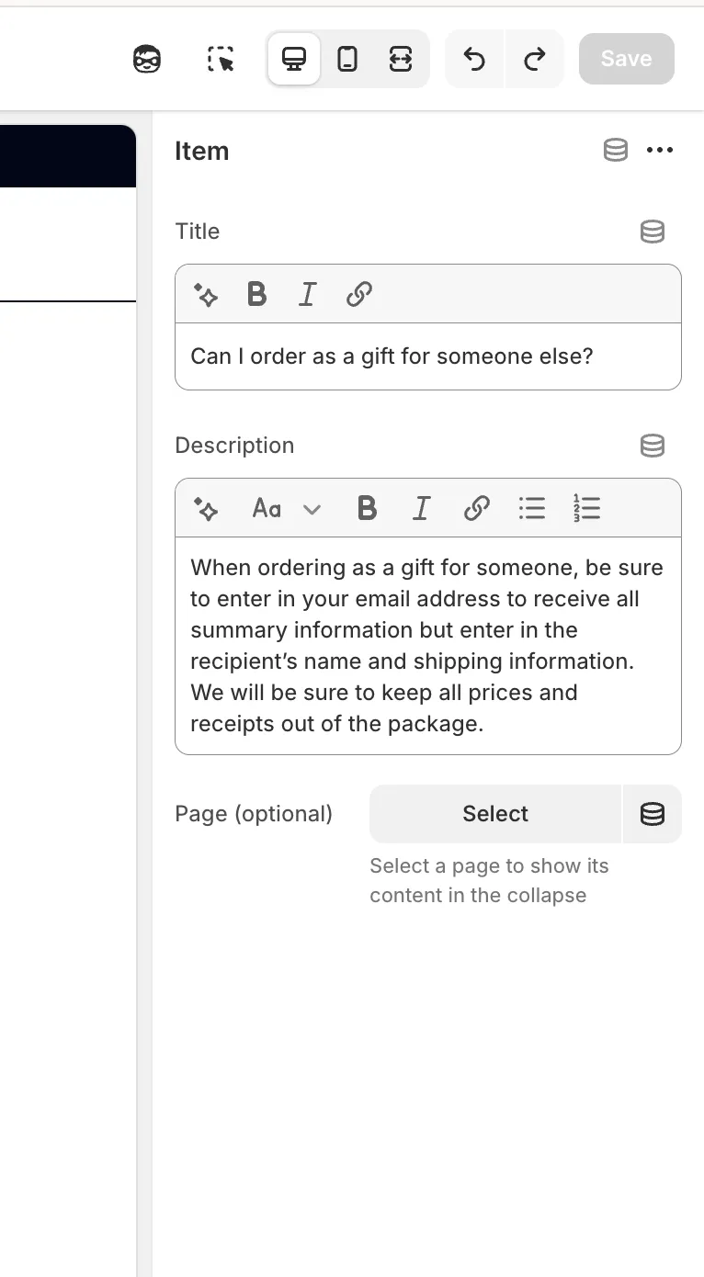Click the element selector icon in the toolbar
Screen dimensions: 704x1277
tap(220, 58)
